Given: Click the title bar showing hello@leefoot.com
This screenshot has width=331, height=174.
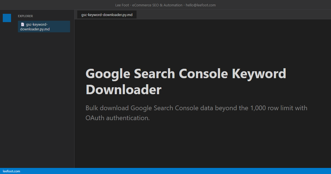Looking at the screenshot, I should pyautogui.click(x=165, y=5).
